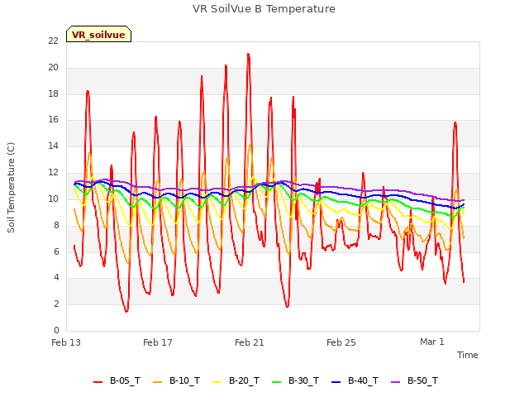Click the 6 y-axis tick label
529x397 pixels.
pos(56,251)
